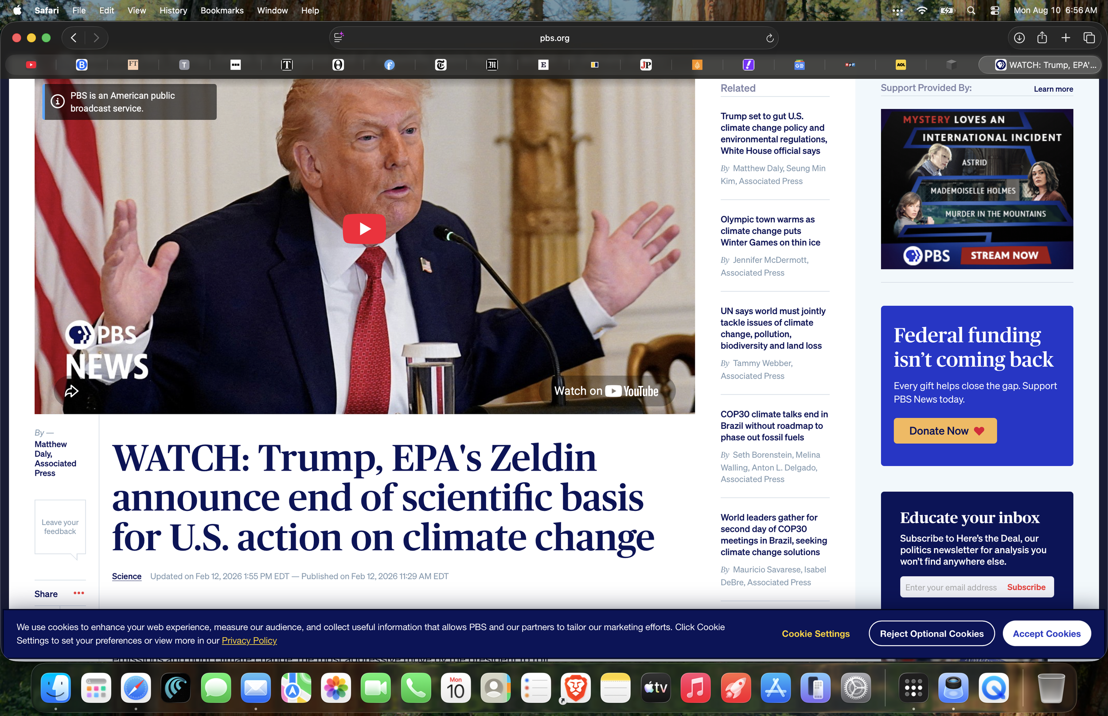The height and width of the screenshot is (716, 1108).
Task: Open the Window menu
Action: (272, 10)
